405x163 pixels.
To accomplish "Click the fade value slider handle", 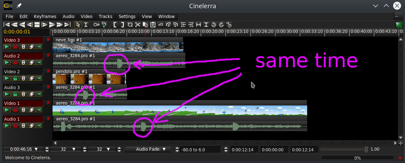I will pos(366,149).
